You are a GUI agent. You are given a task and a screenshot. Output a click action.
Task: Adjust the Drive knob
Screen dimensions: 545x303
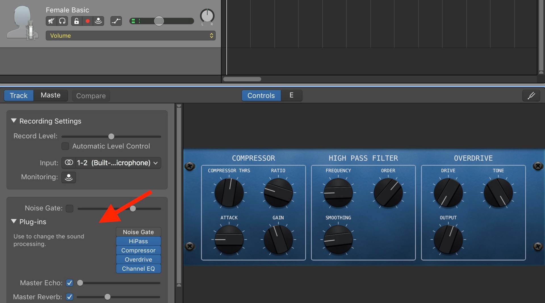[448, 193]
